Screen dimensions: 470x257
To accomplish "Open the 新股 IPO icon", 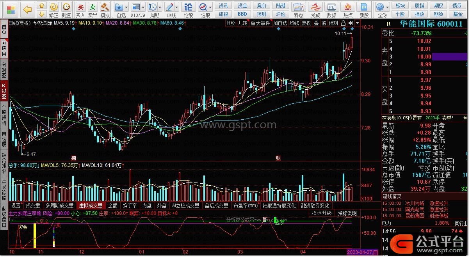I will [x=364, y=9].
